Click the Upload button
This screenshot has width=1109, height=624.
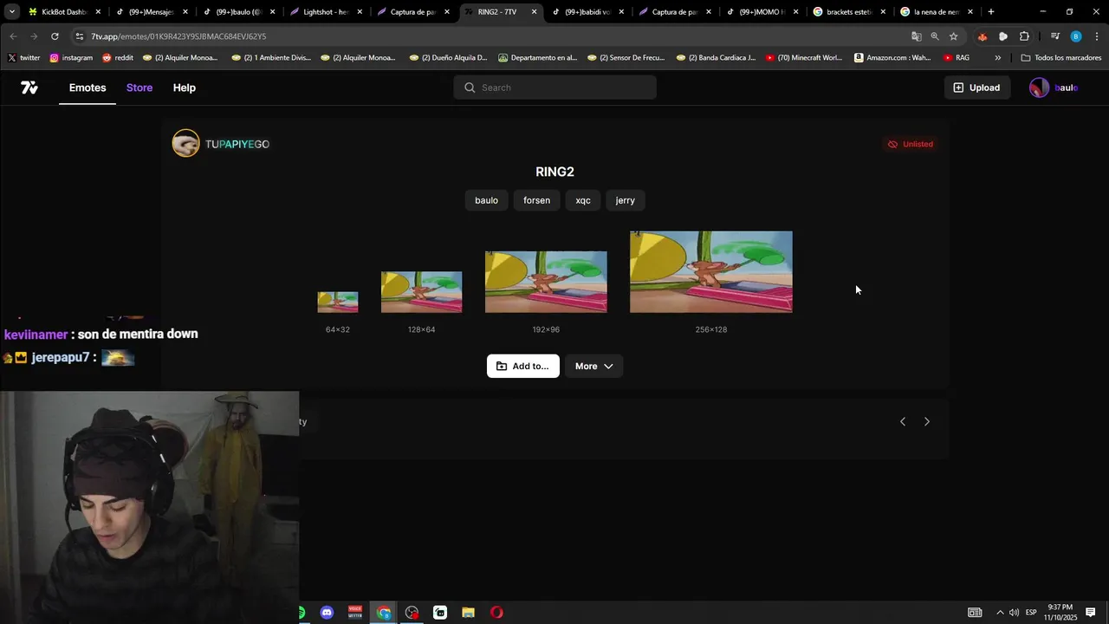[x=976, y=88]
